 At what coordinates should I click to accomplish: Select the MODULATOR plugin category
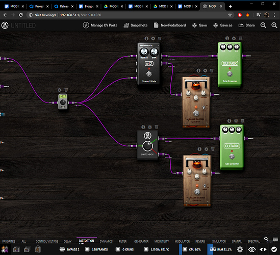(x=182, y=241)
